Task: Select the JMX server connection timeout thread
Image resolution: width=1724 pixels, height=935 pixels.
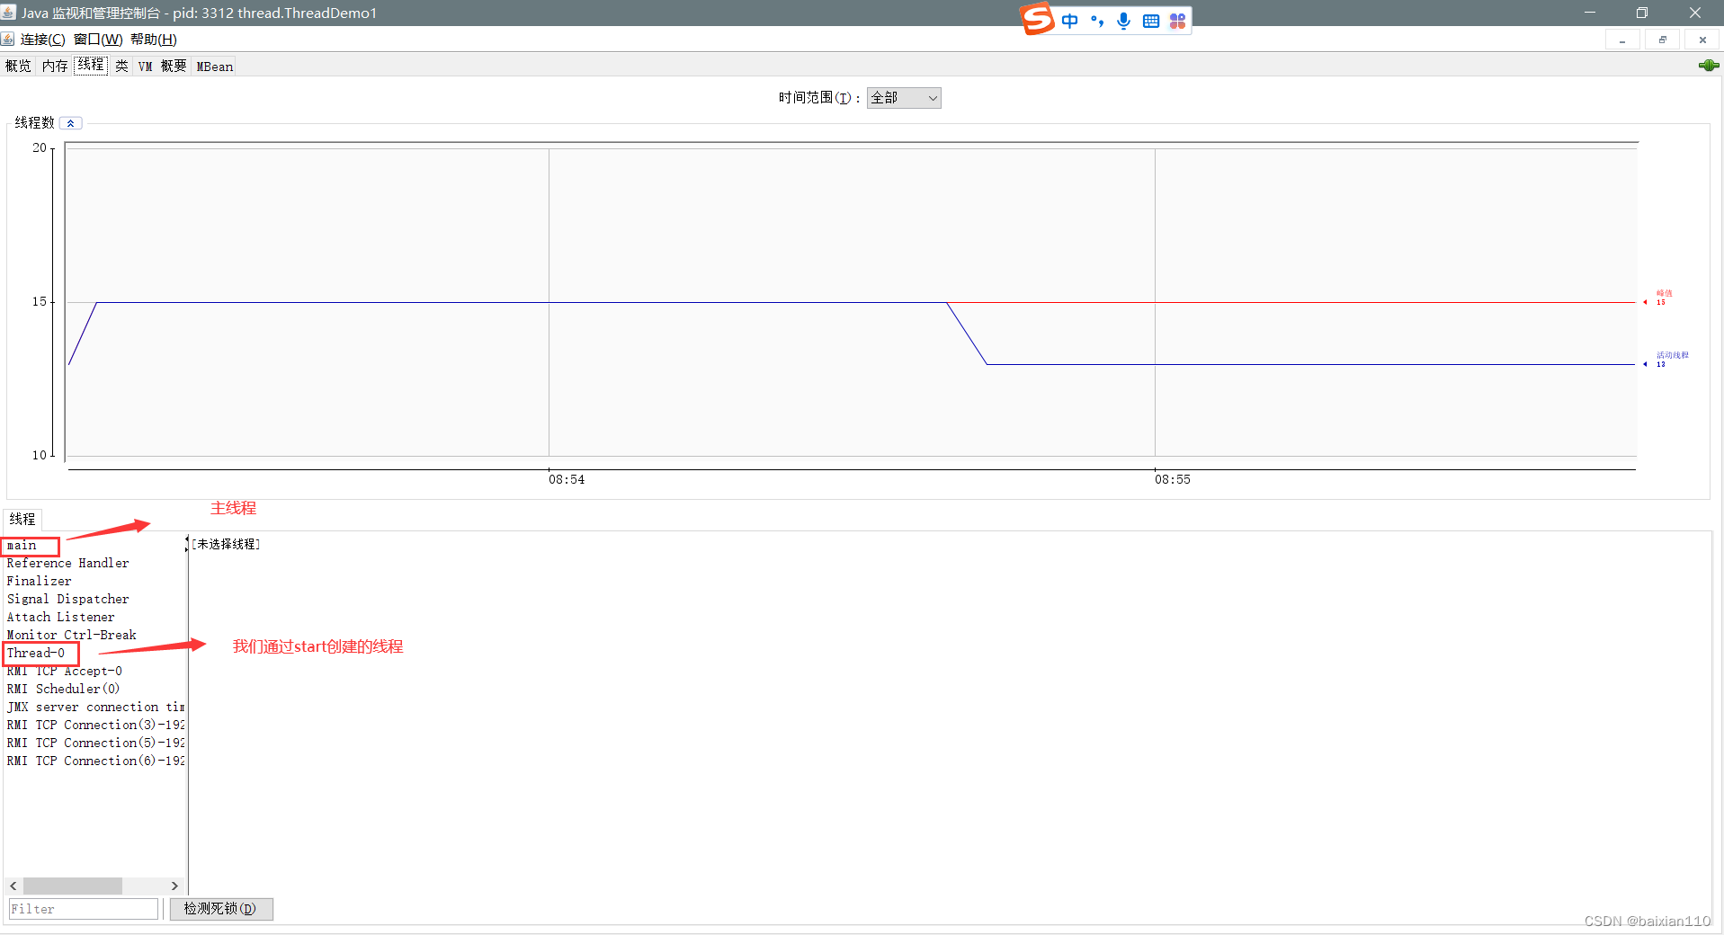Action: (x=94, y=707)
